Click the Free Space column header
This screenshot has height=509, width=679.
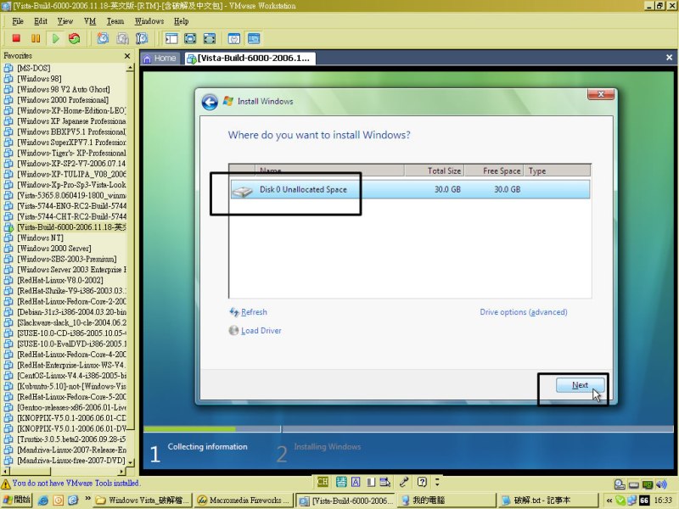(x=494, y=171)
